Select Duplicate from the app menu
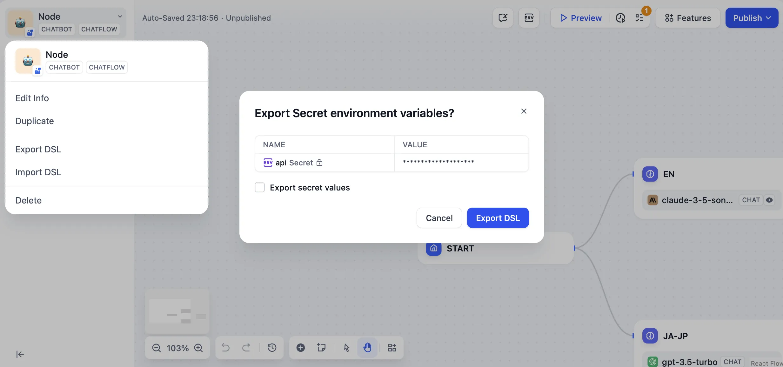Viewport: 783px width, 367px height. 35,121
